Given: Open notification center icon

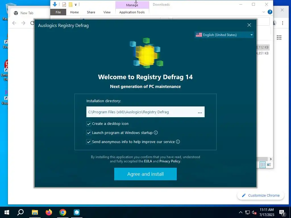Looking at the screenshot, I should 282,213.
